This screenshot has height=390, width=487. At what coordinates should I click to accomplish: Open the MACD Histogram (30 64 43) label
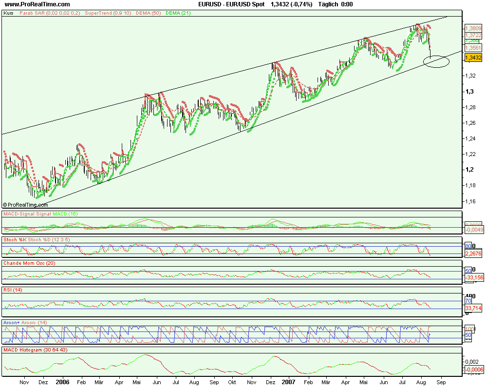[36, 350]
